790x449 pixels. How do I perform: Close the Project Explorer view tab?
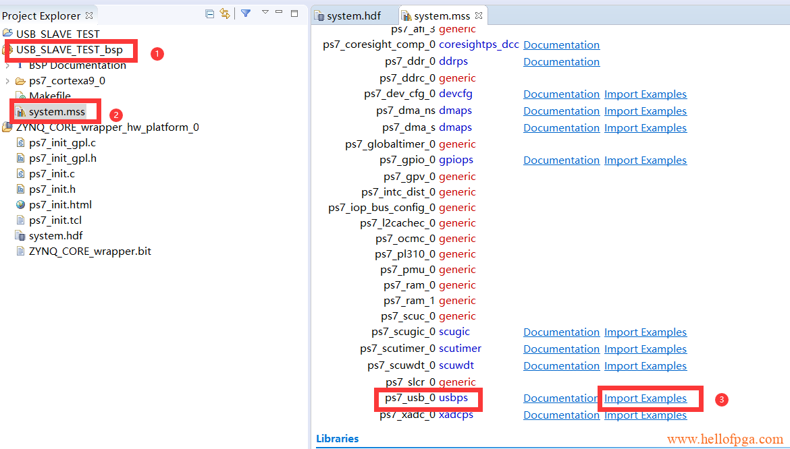(89, 16)
